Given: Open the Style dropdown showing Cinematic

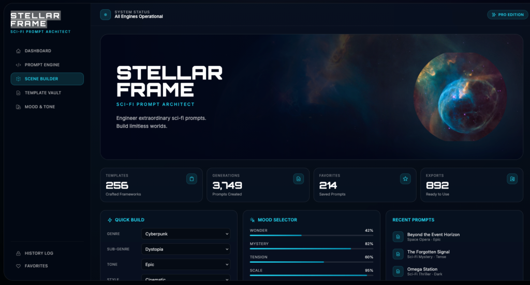Looking at the screenshot, I should (x=186, y=278).
